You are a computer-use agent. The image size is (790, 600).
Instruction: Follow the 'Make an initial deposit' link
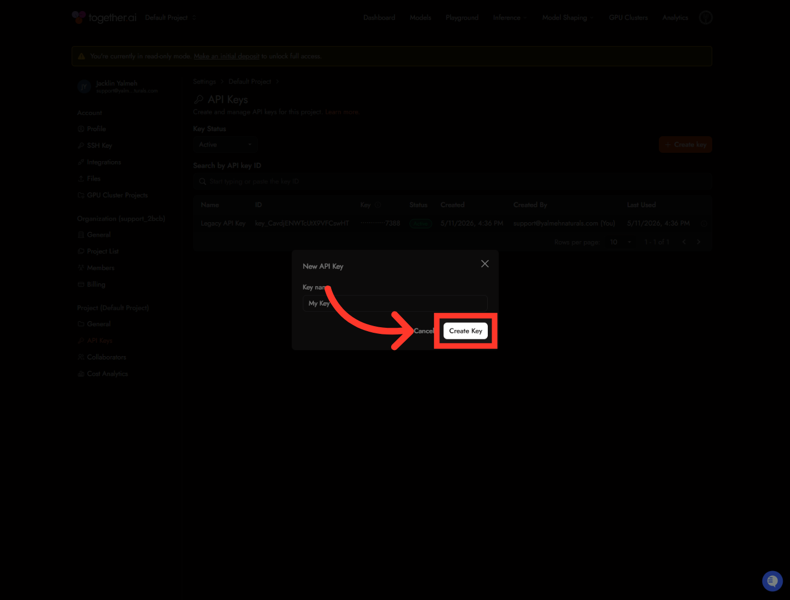click(x=227, y=56)
